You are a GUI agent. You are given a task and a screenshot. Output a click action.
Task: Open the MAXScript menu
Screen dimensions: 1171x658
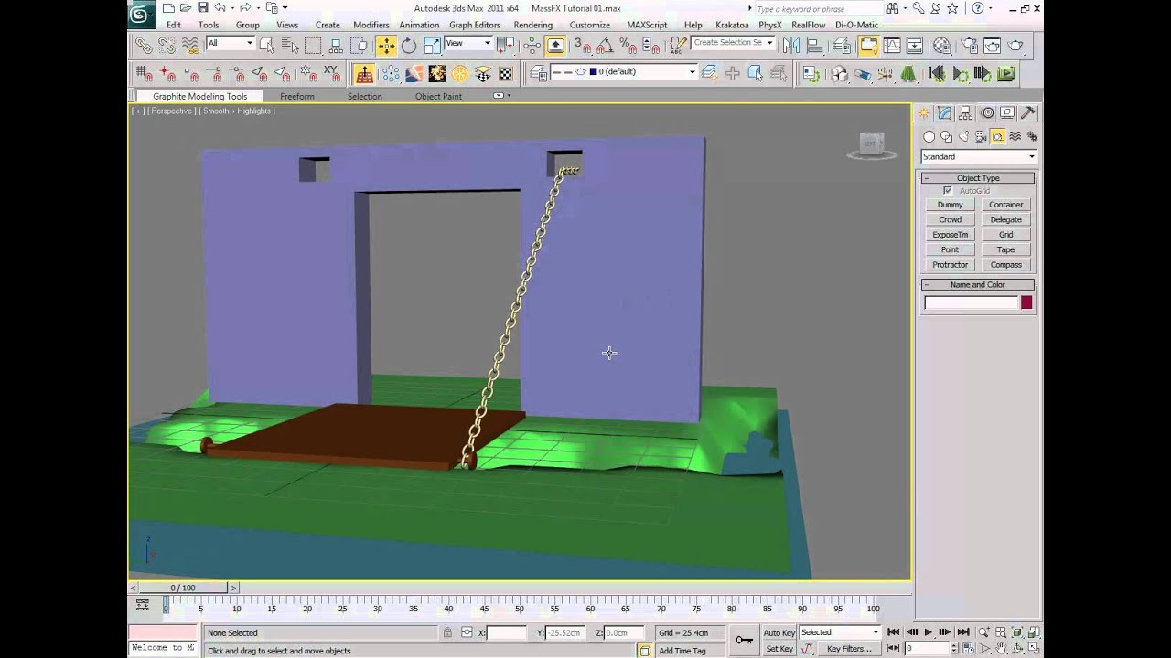tap(647, 25)
